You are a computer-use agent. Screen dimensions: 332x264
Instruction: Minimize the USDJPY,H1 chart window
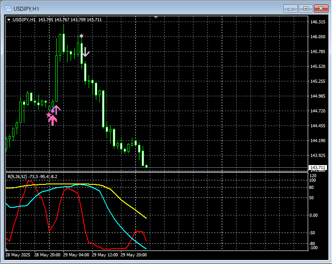291,9
